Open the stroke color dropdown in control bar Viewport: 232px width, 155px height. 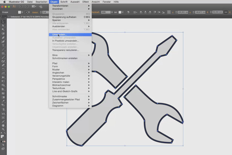(29, 12)
